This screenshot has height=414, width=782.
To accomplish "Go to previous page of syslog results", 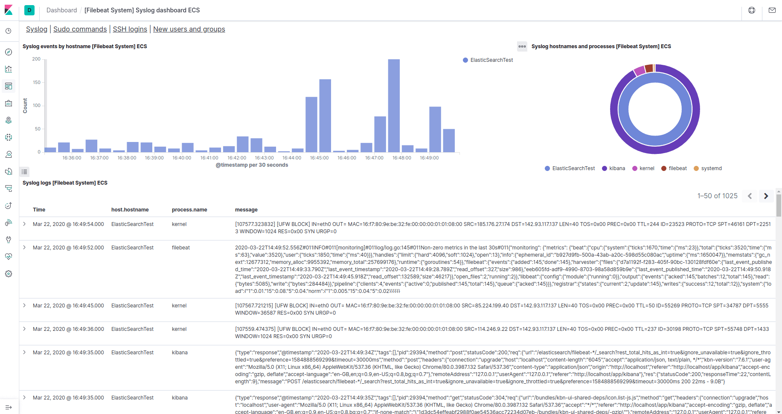I will click(x=750, y=196).
